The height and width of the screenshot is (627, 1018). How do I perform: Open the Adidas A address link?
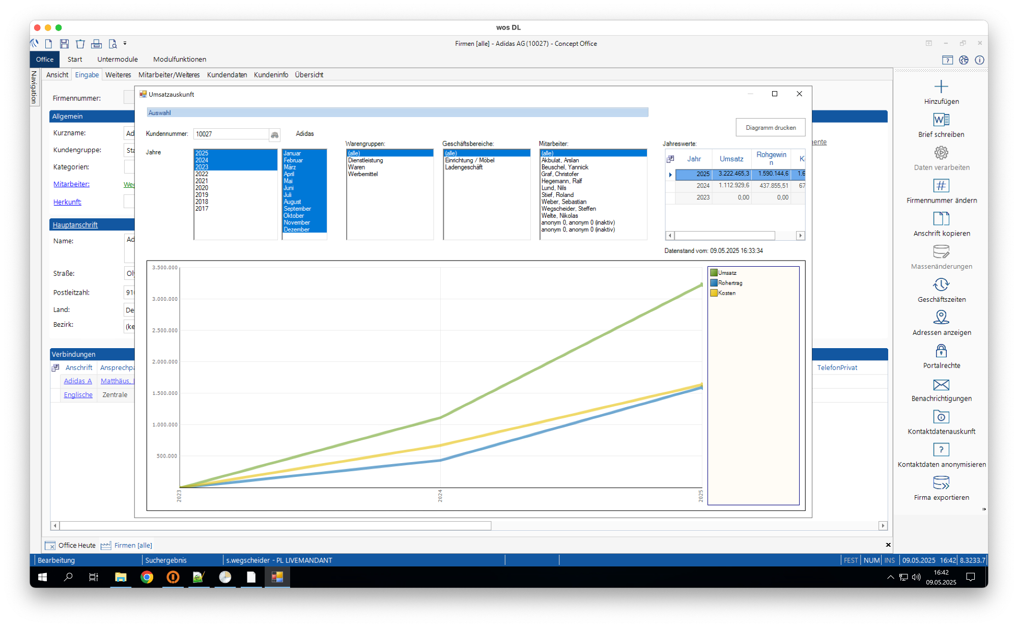78,381
